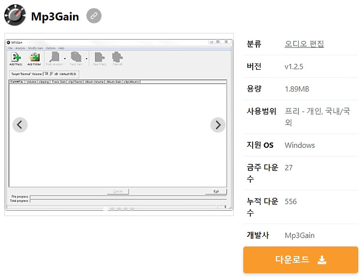Screen dimensions: 363x278
Task: Click the Clear File(s) toolbar icon
Action: pyautogui.click(x=99, y=59)
